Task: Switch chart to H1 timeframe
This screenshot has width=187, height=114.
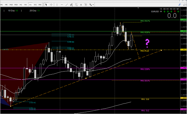Action: coord(21,5)
